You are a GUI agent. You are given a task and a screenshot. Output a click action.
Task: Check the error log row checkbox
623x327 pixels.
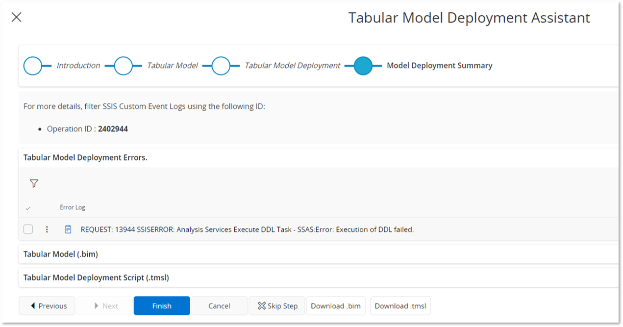pyautogui.click(x=28, y=229)
